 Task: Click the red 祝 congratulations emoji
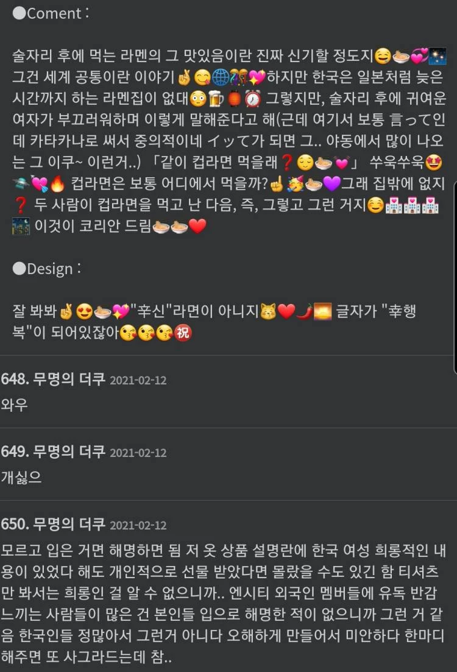183,333
